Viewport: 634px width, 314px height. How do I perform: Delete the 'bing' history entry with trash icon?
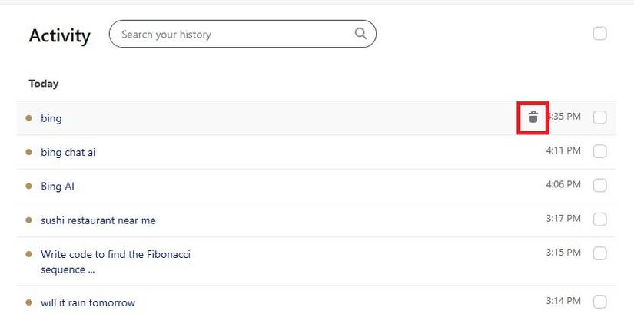point(533,117)
